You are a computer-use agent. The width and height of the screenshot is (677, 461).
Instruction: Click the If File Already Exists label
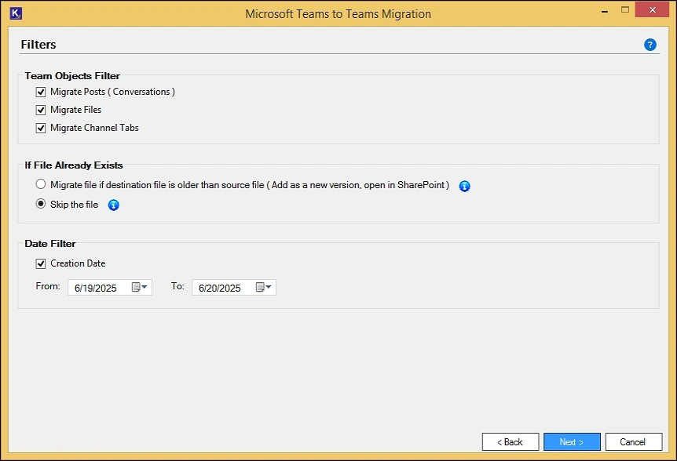coord(73,165)
